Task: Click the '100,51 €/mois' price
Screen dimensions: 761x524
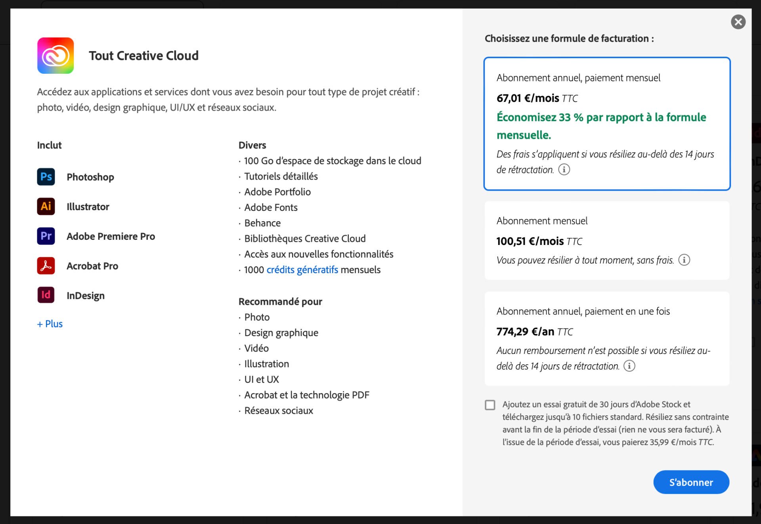Action: (x=530, y=241)
